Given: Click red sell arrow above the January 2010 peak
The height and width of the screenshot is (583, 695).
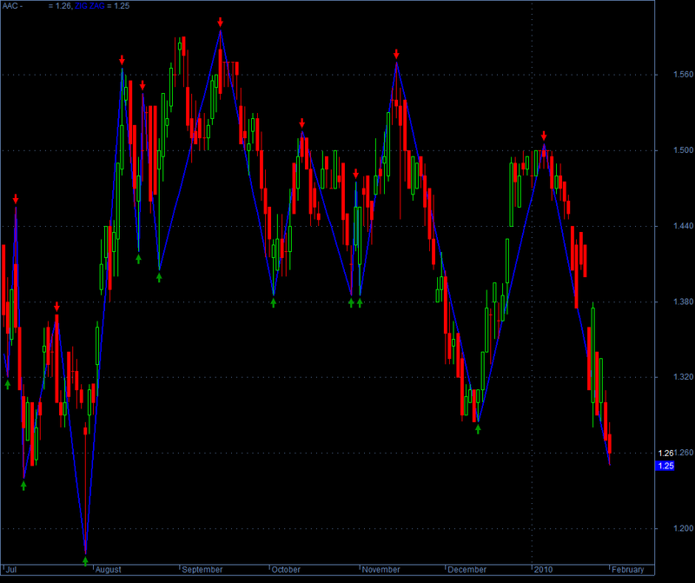Looking at the screenshot, I should point(544,136).
